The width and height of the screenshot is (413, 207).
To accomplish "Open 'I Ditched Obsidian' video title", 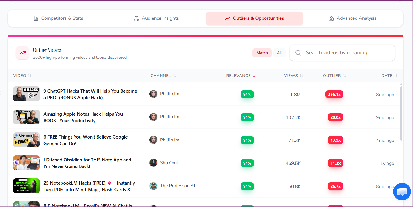I will point(87,163).
